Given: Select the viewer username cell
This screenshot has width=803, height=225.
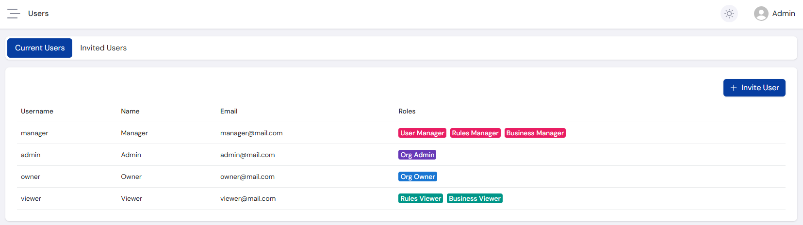Looking at the screenshot, I should [31, 198].
